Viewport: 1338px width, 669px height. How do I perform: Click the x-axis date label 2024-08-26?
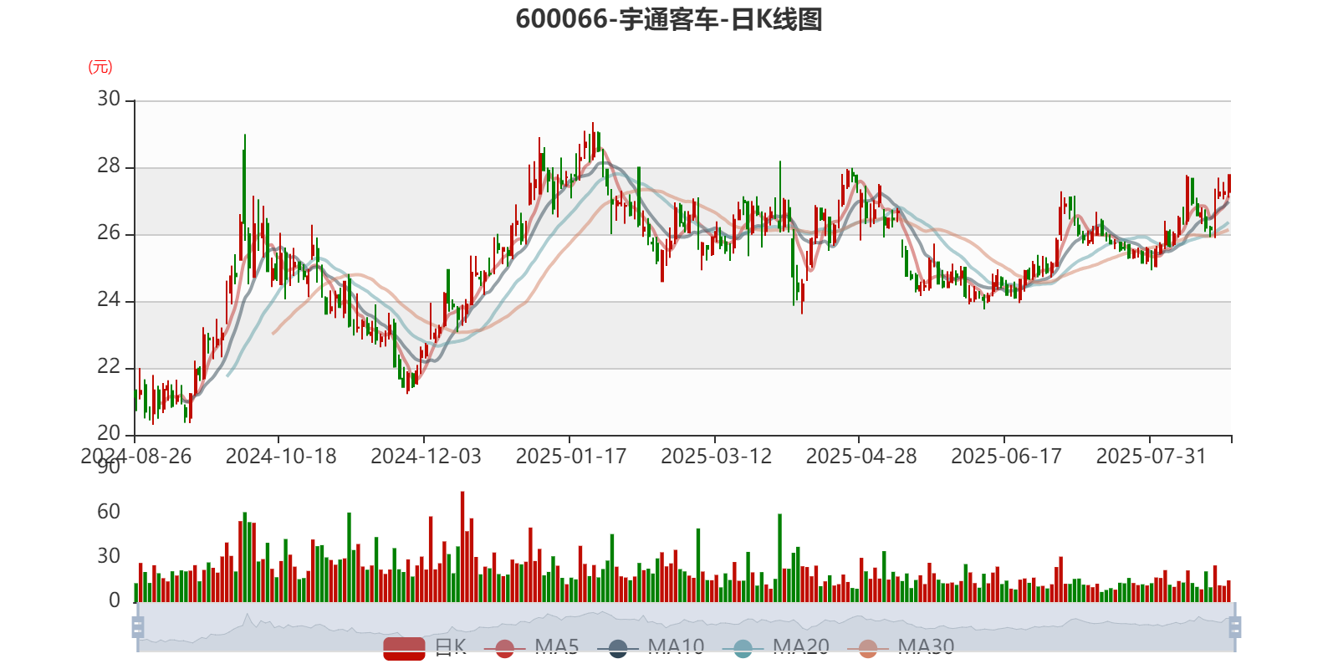click(136, 457)
